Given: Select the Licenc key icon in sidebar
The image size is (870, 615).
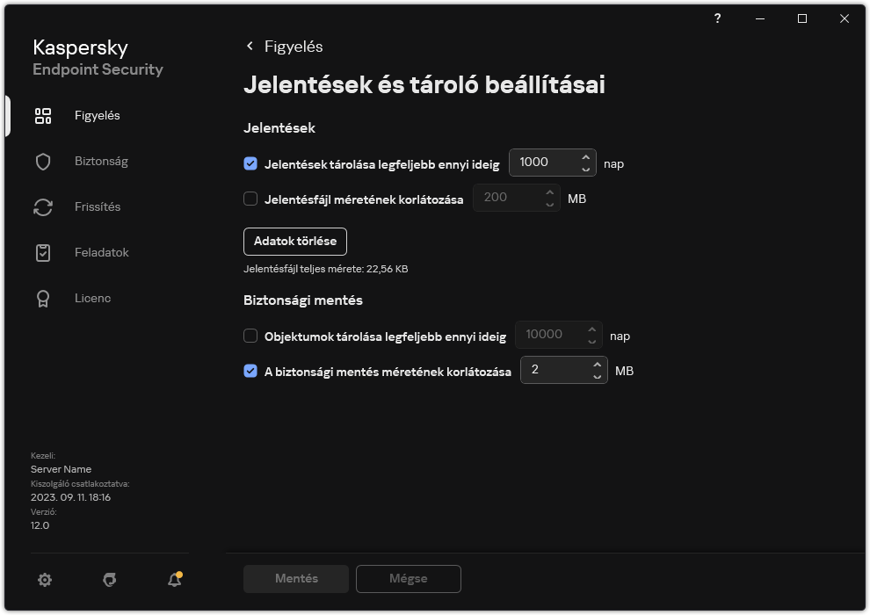Looking at the screenshot, I should coord(43,298).
